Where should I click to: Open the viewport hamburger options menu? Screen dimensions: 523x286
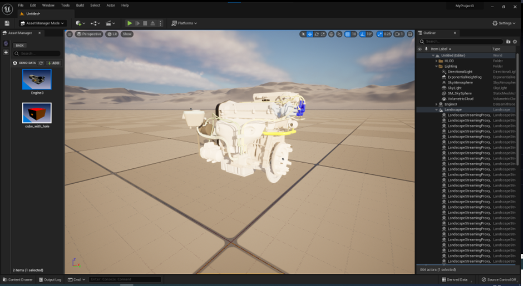pyautogui.click(x=70, y=34)
